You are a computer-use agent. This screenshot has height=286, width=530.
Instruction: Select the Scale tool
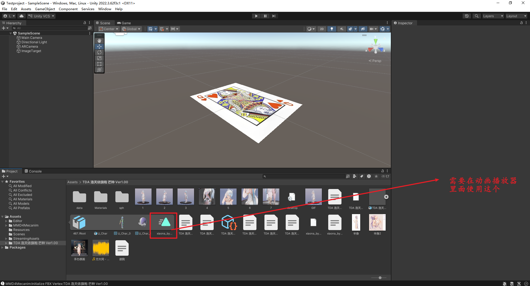(99, 58)
